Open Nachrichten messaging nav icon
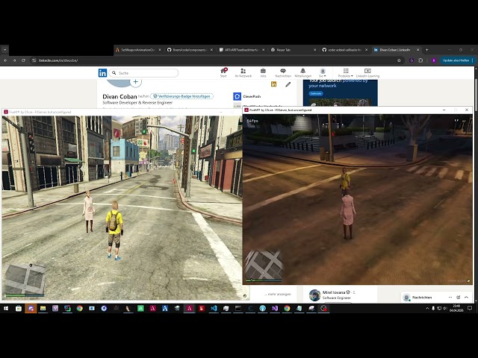 [x=283, y=73]
